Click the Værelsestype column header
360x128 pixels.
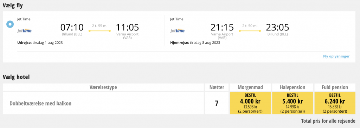(103, 87)
